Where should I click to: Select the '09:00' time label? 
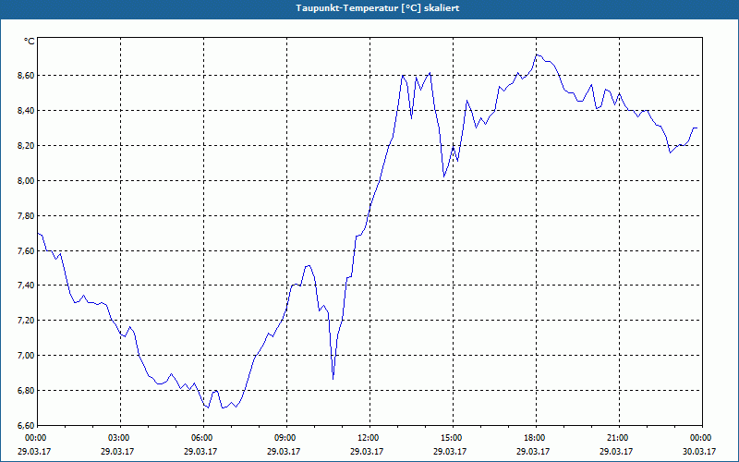(284, 438)
